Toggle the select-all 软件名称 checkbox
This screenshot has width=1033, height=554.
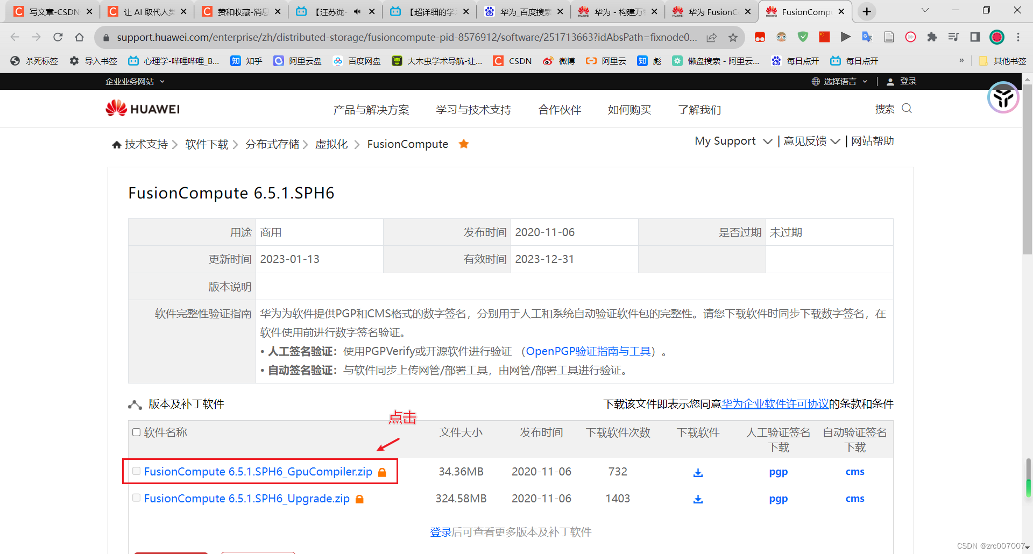click(136, 432)
